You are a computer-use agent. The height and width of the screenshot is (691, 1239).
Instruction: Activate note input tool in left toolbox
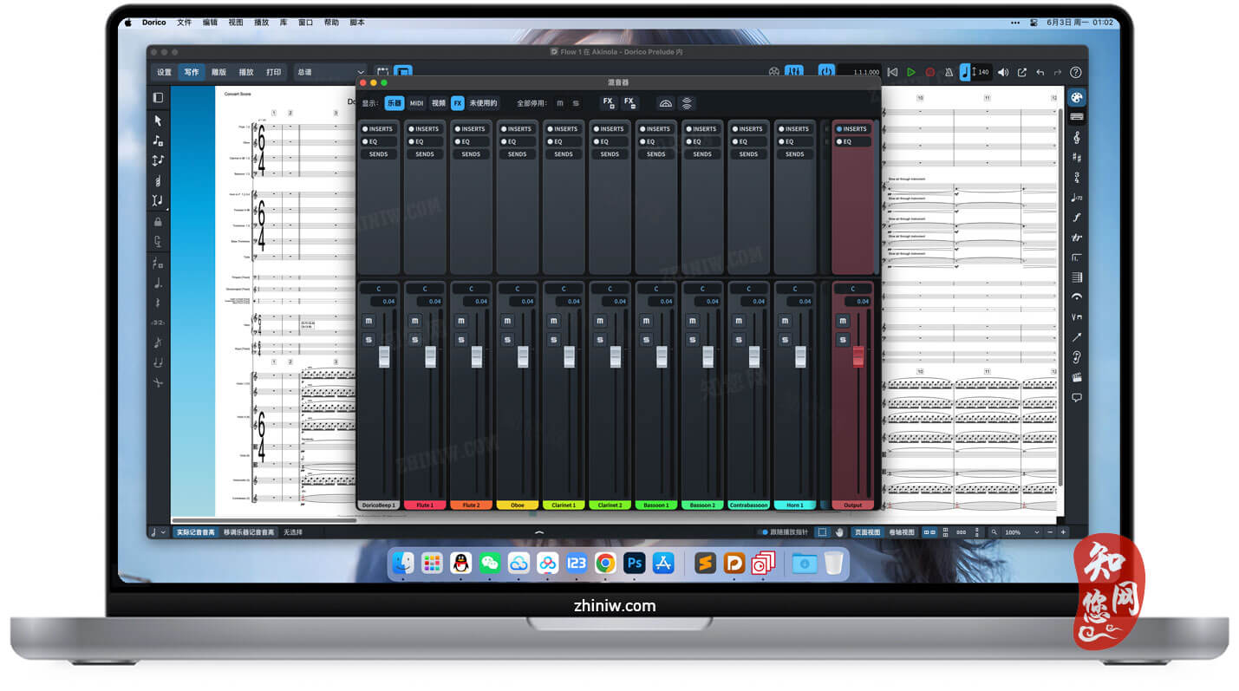[x=158, y=140]
